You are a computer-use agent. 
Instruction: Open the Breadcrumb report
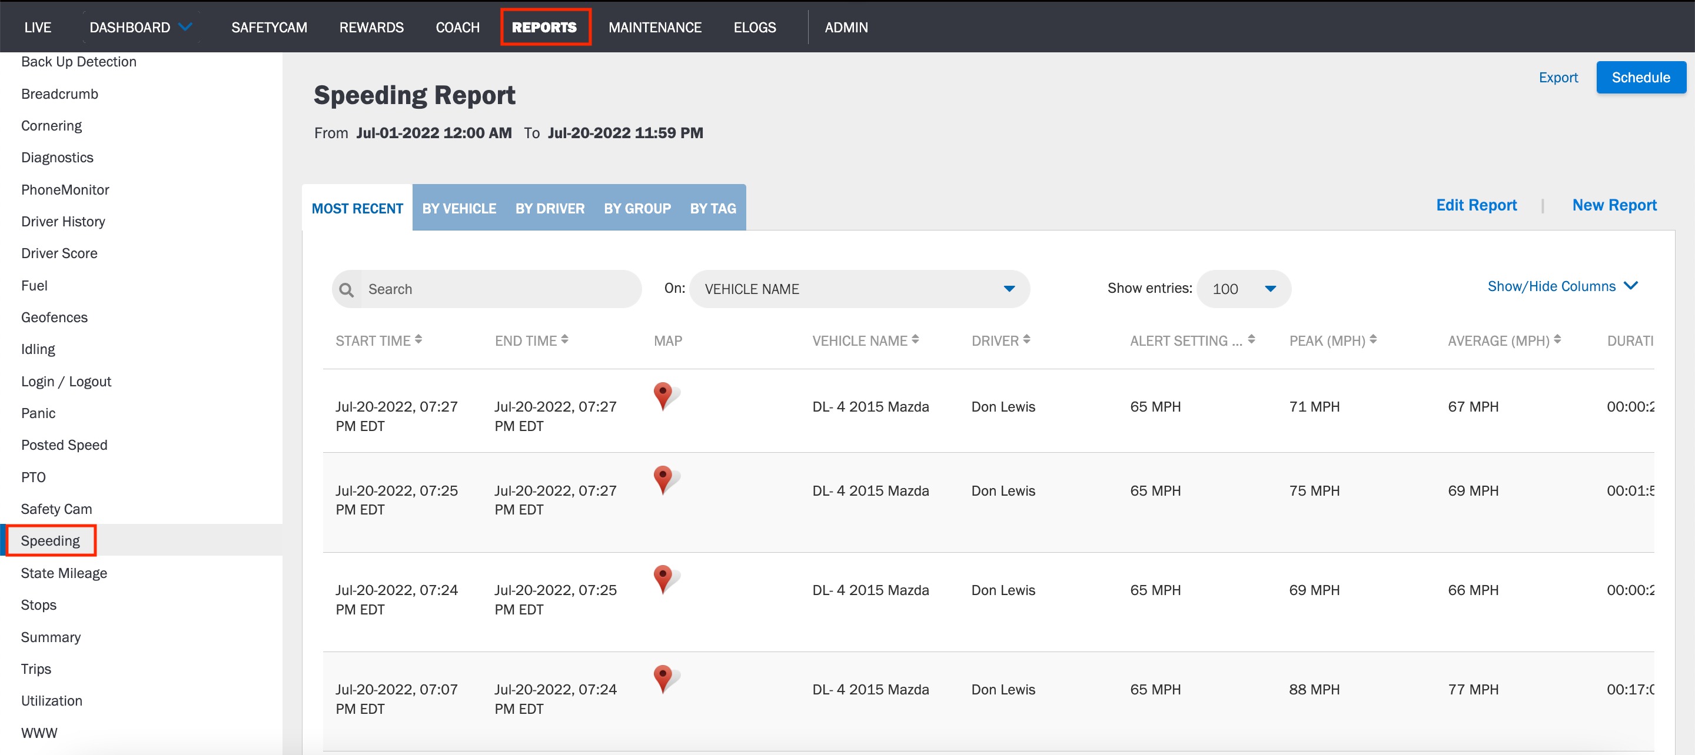click(x=60, y=94)
